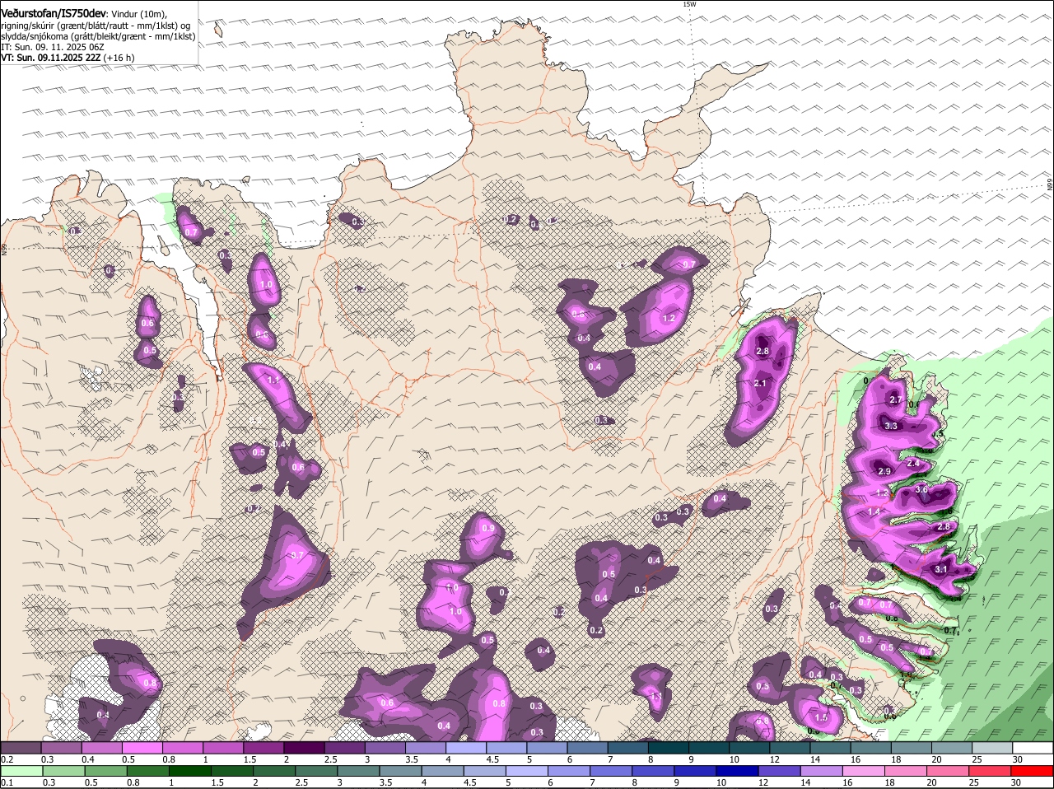This screenshot has height=789, width=1054.
Task: Click the snow legend swatch between 1 and 1.5
Action: click(x=223, y=747)
